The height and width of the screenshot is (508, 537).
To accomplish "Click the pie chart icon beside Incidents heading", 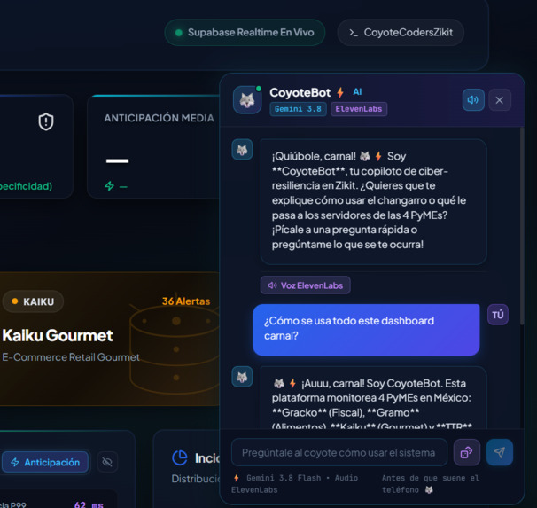I will (180, 457).
